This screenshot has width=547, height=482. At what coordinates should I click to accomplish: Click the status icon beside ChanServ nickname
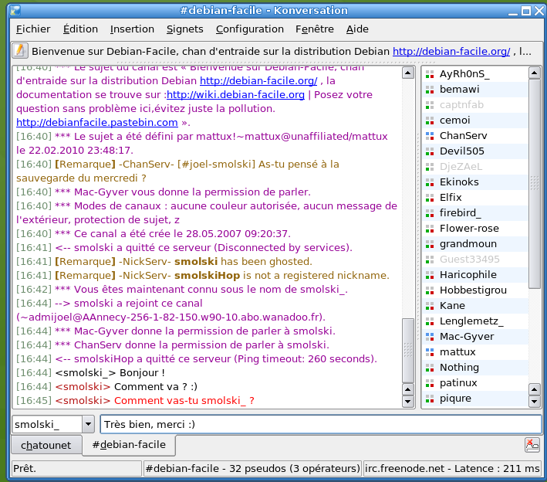point(430,136)
